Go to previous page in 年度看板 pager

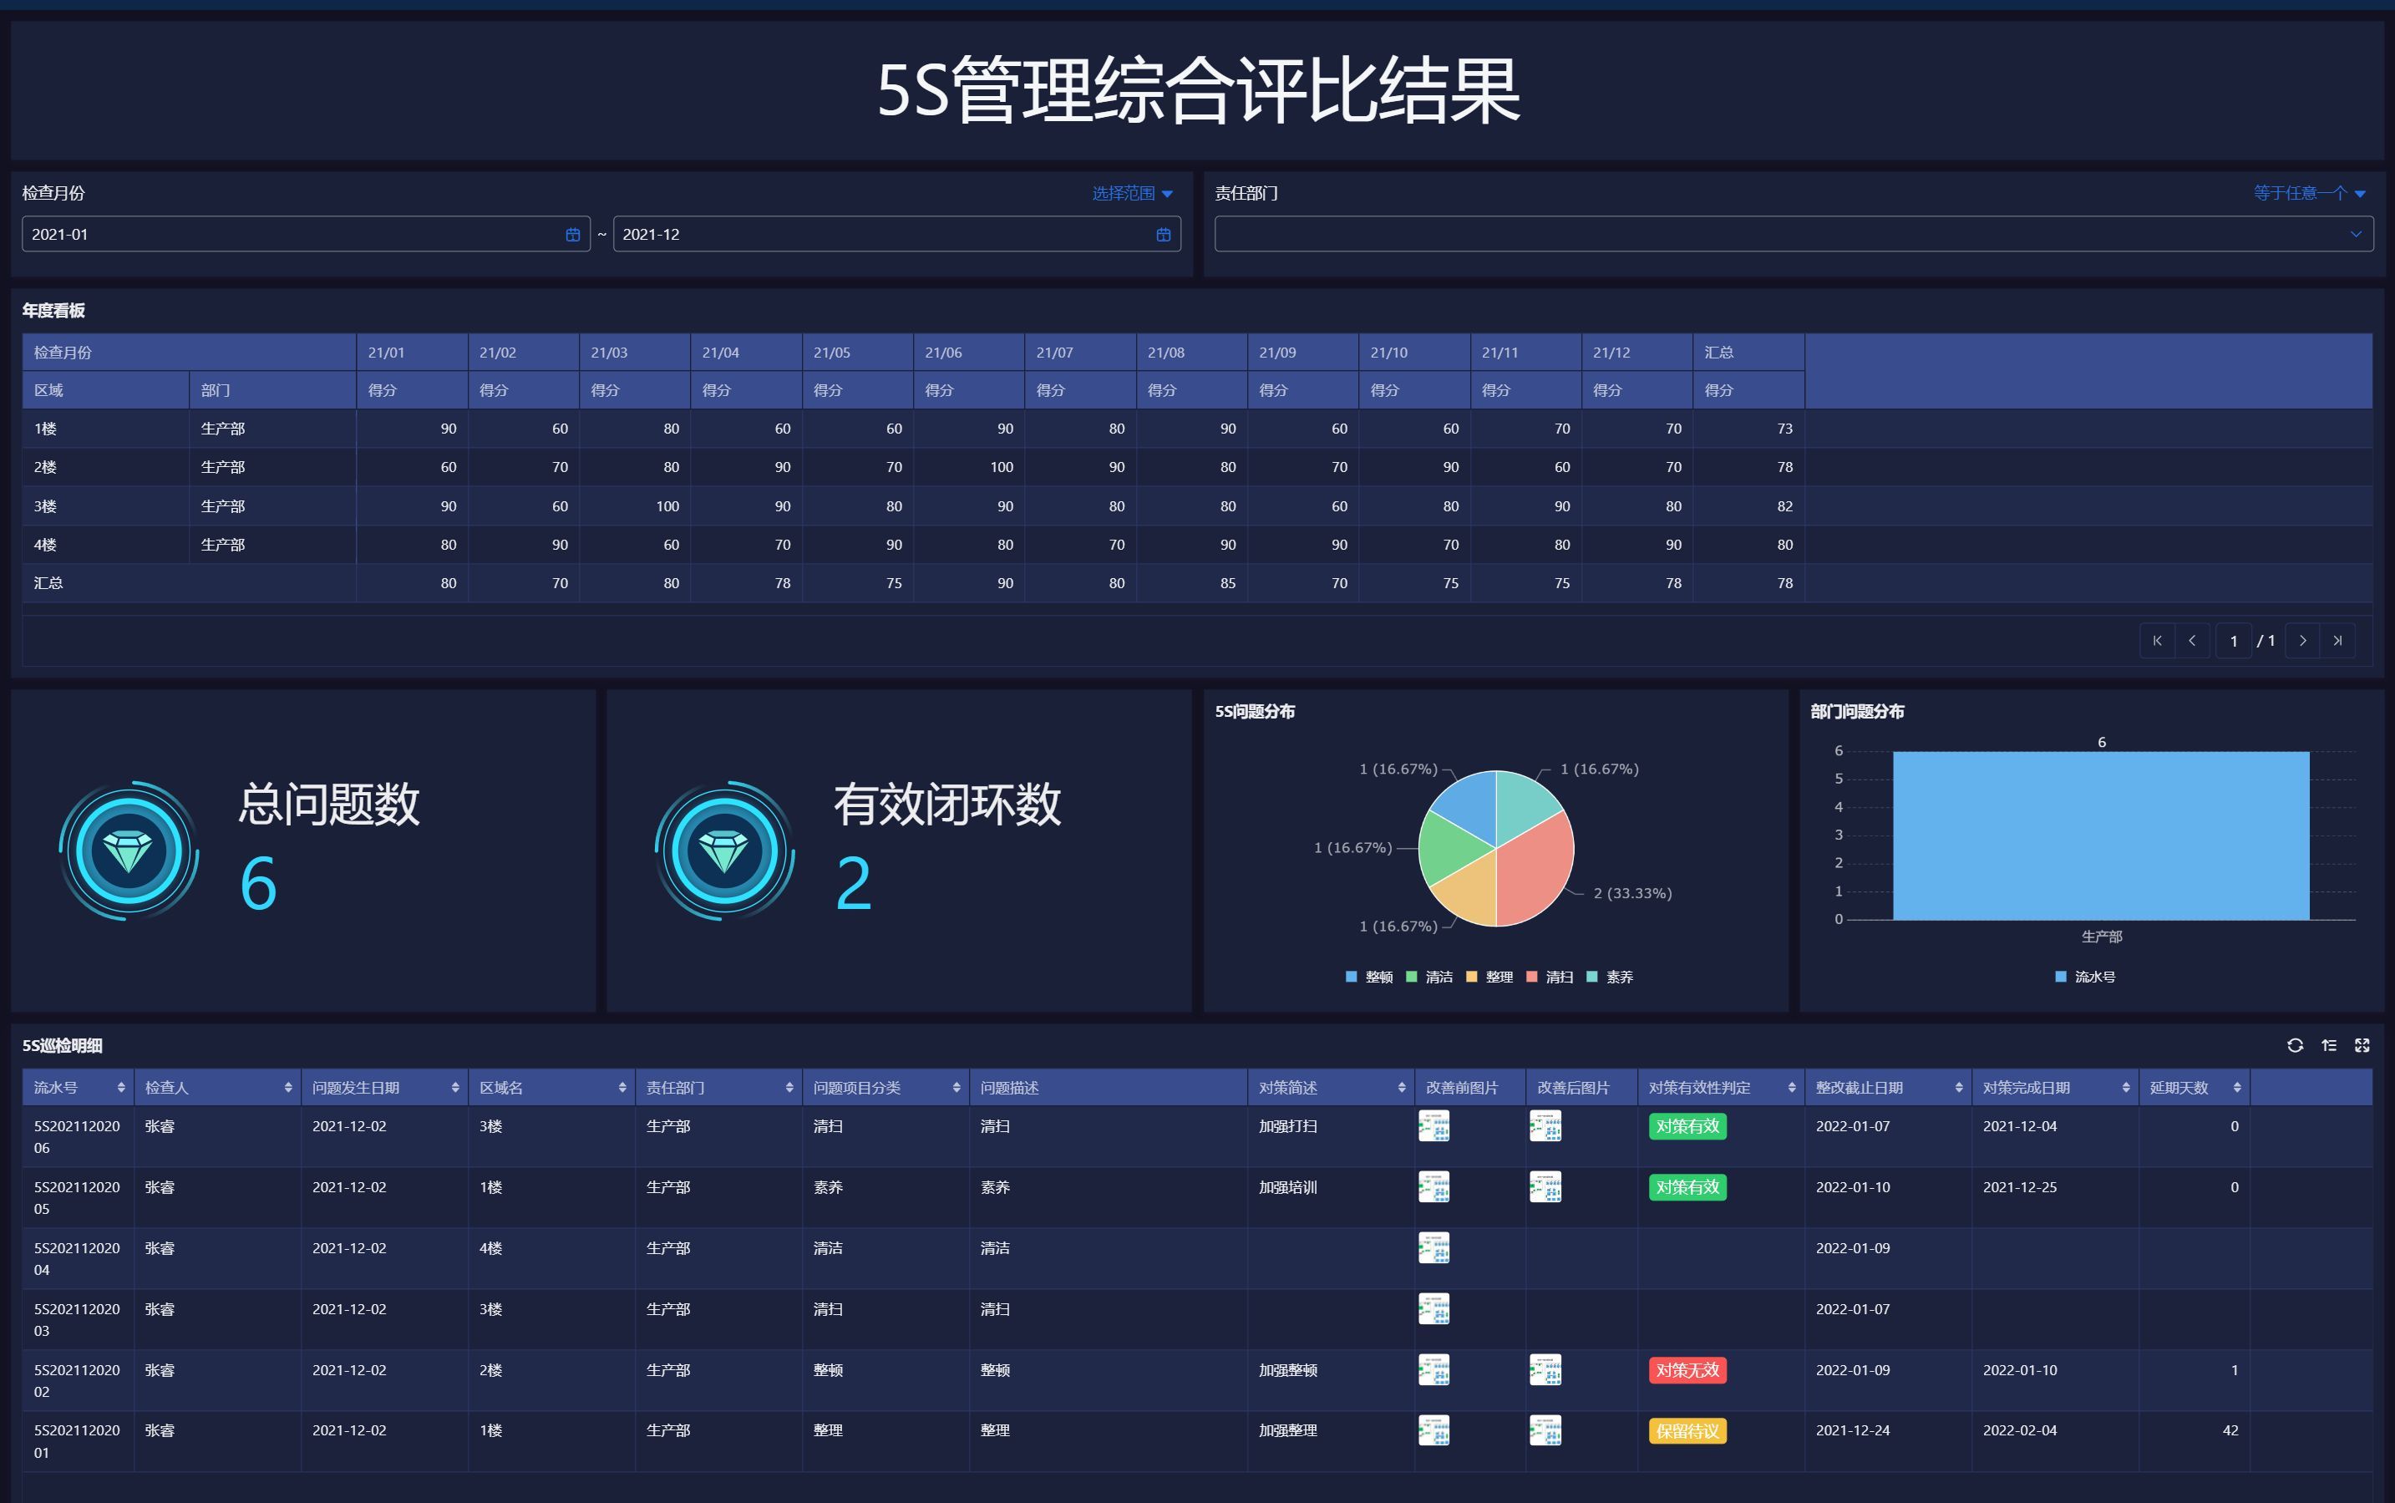[x=2192, y=640]
